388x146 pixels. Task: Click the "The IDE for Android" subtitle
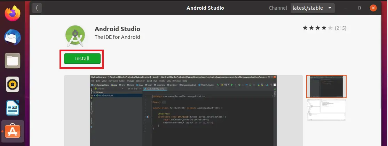tap(117, 37)
